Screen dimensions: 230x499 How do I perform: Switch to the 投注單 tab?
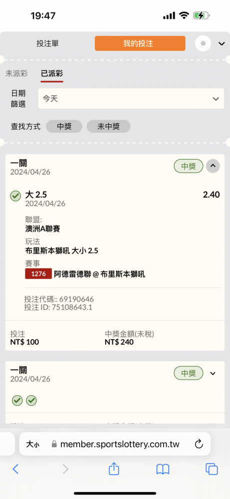coord(47,43)
